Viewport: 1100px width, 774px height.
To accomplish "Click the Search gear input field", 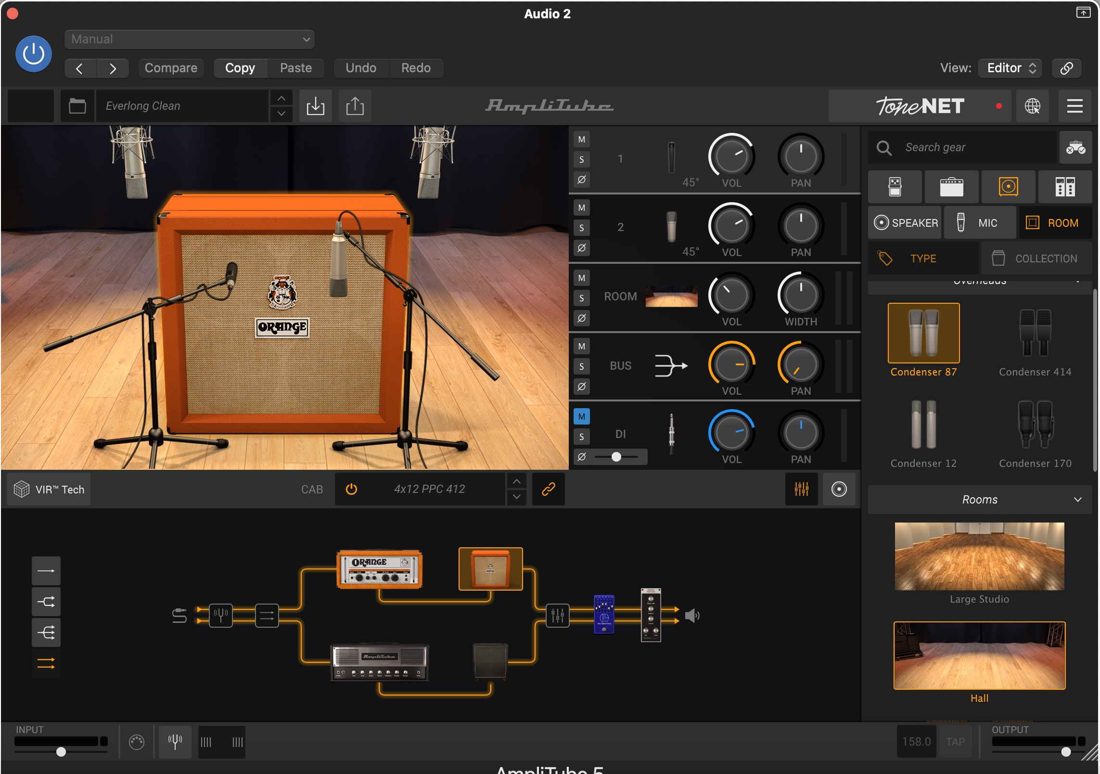I will tap(962, 147).
